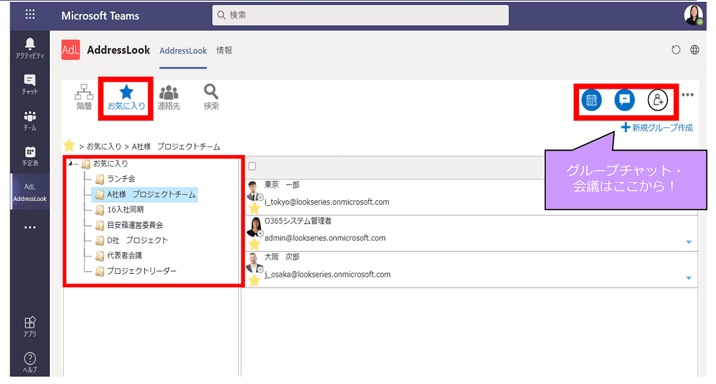Switch to the 情報 tab
The width and height of the screenshot is (716, 384).
224,50
